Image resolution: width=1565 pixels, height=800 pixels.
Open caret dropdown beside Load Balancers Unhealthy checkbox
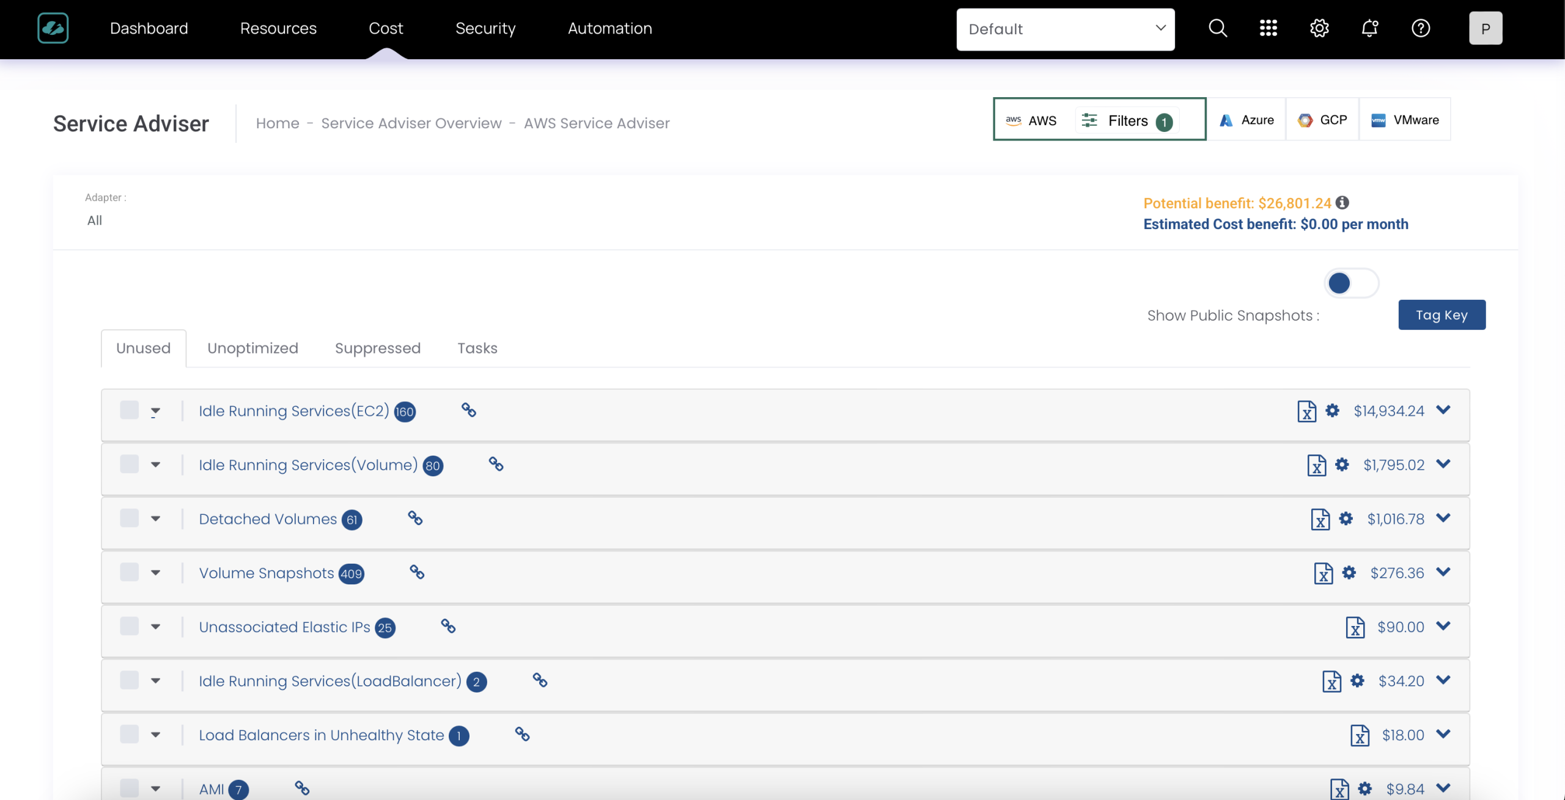tap(155, 735)
